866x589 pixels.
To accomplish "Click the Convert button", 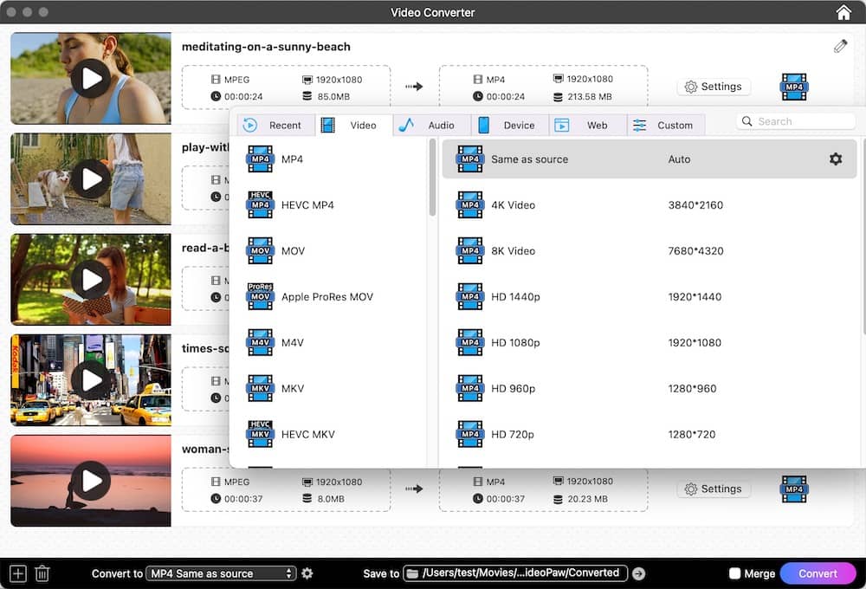I will coord(818,573).
